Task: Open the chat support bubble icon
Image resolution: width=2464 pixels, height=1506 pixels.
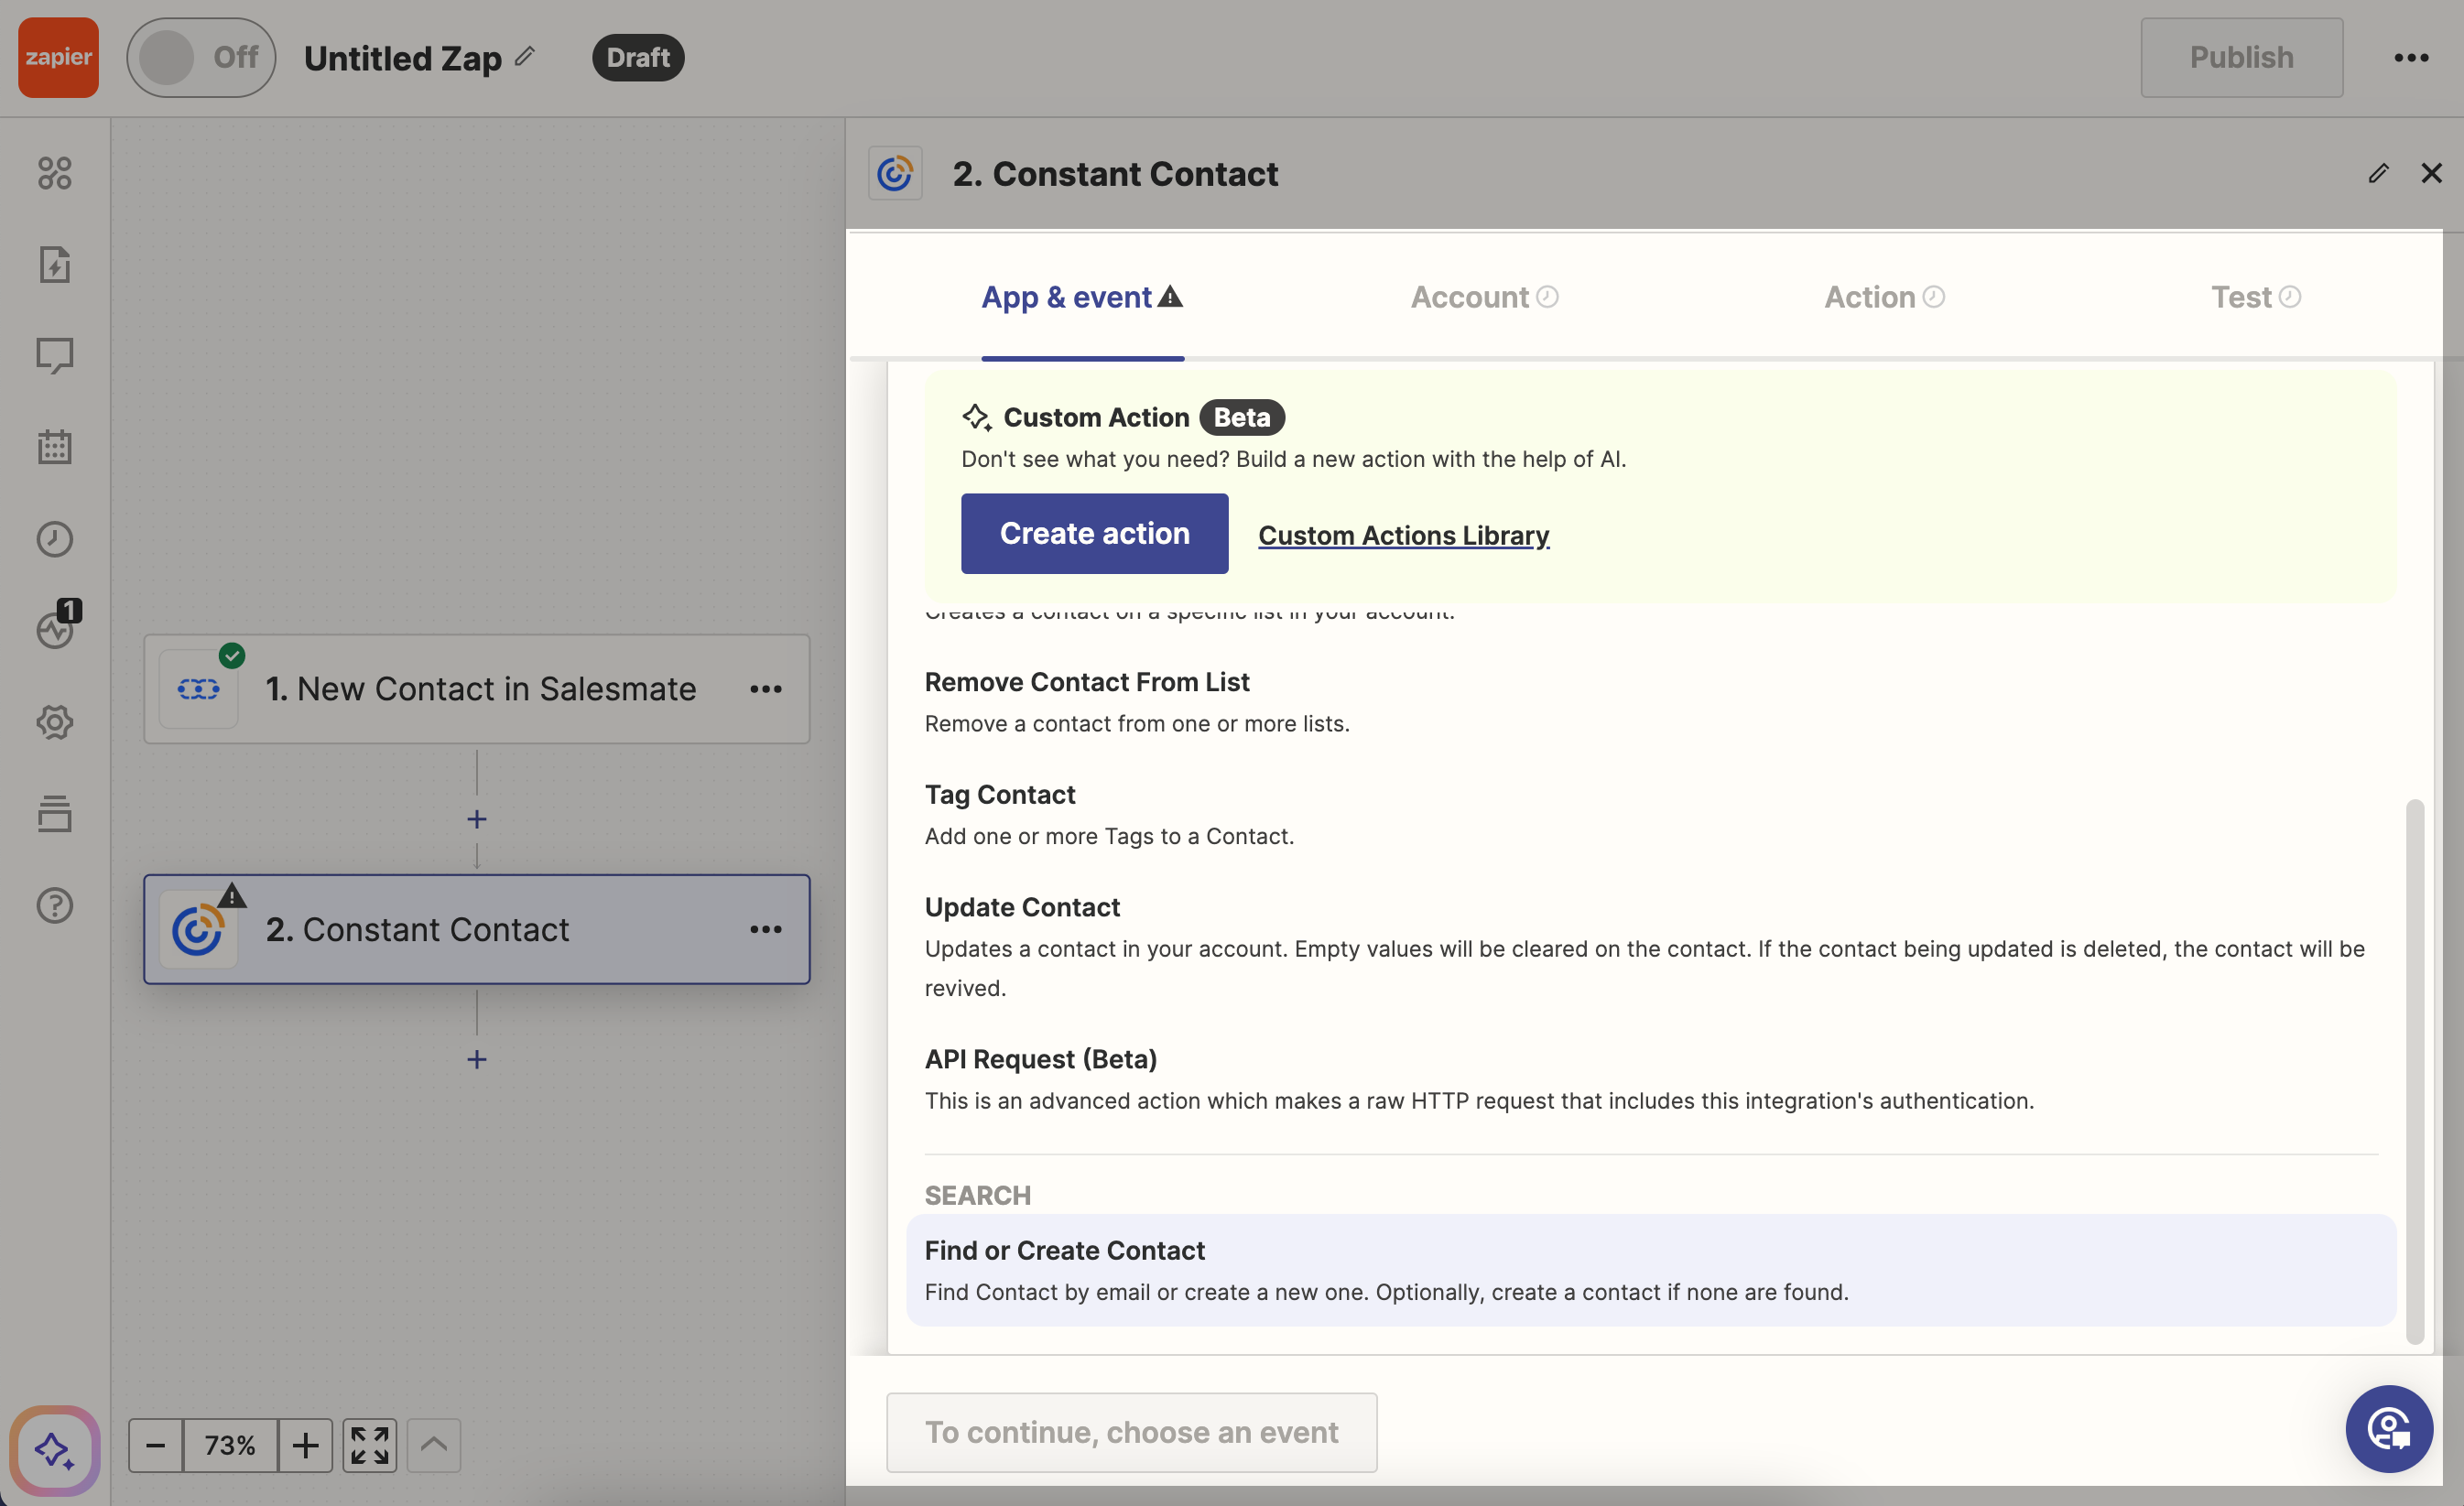Action: (2389, 1429)
